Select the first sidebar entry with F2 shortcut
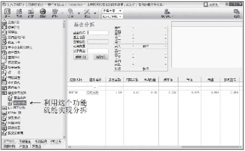The height and width of the screenshot is (151, 245). 14,22
